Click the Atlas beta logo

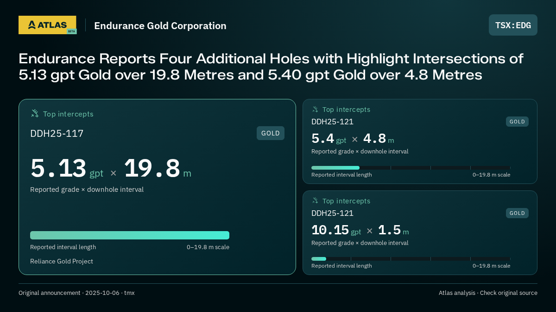(x=47, y=25)
